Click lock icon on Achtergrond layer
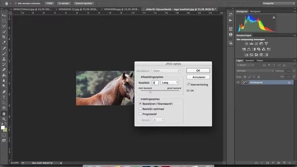Image resolution: width=297 pixels, height=167 pixels. tap(289, 83)
